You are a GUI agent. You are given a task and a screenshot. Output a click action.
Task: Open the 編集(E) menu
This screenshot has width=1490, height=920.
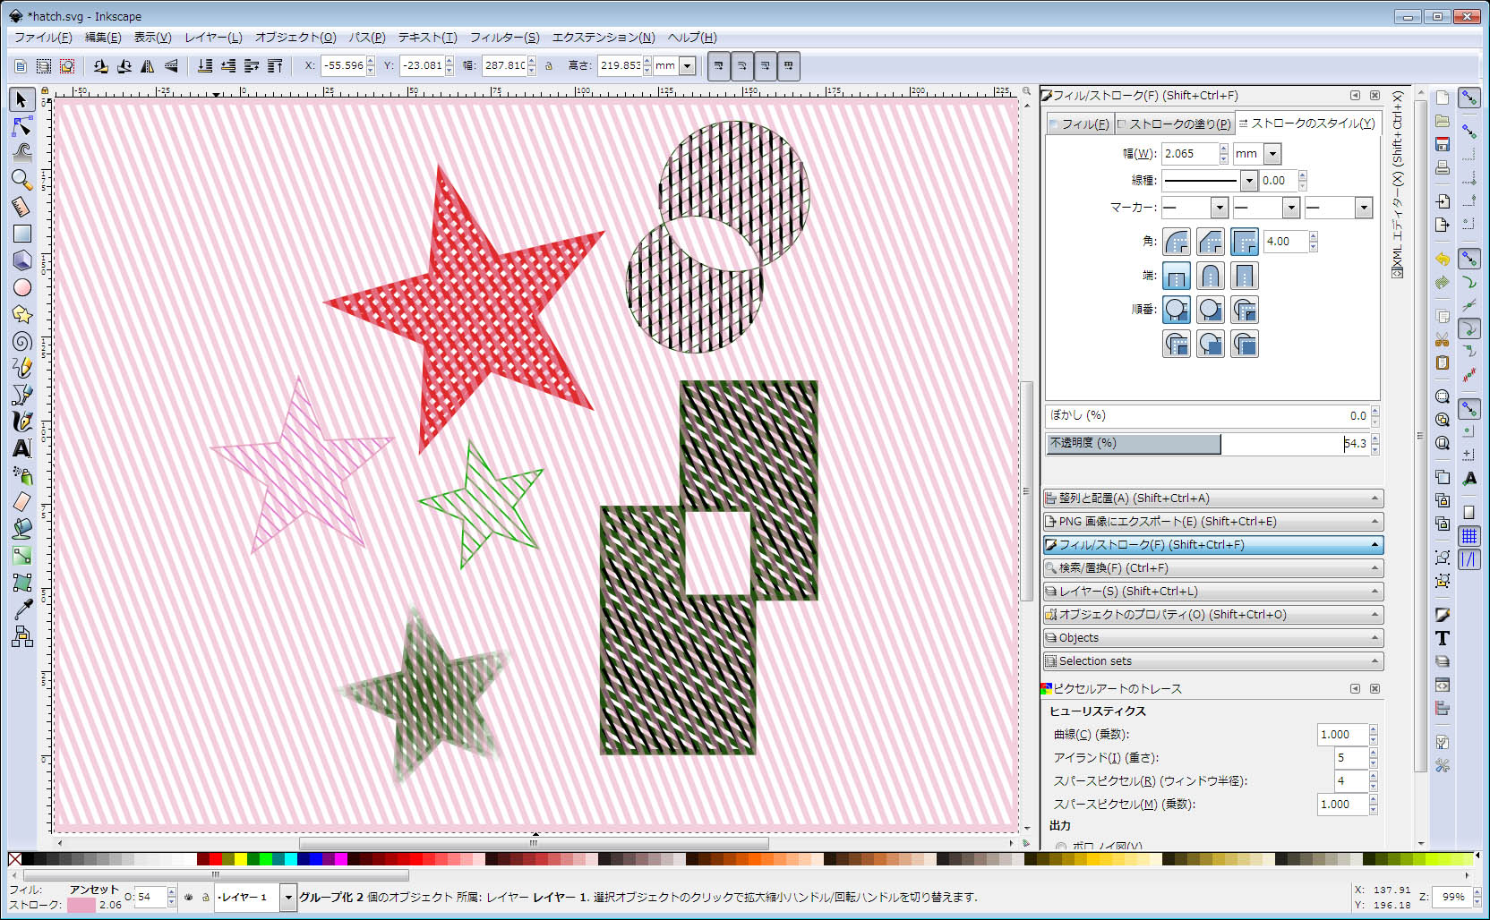click(x=103, y=38)
